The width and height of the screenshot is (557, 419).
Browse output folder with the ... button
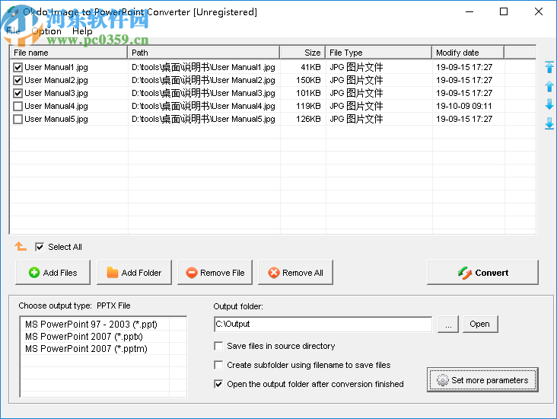coord(448,324)
